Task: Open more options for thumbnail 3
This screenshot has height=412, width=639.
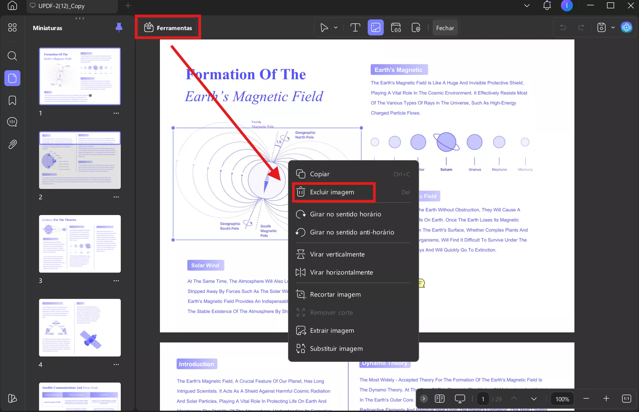Action: point(116,281)
